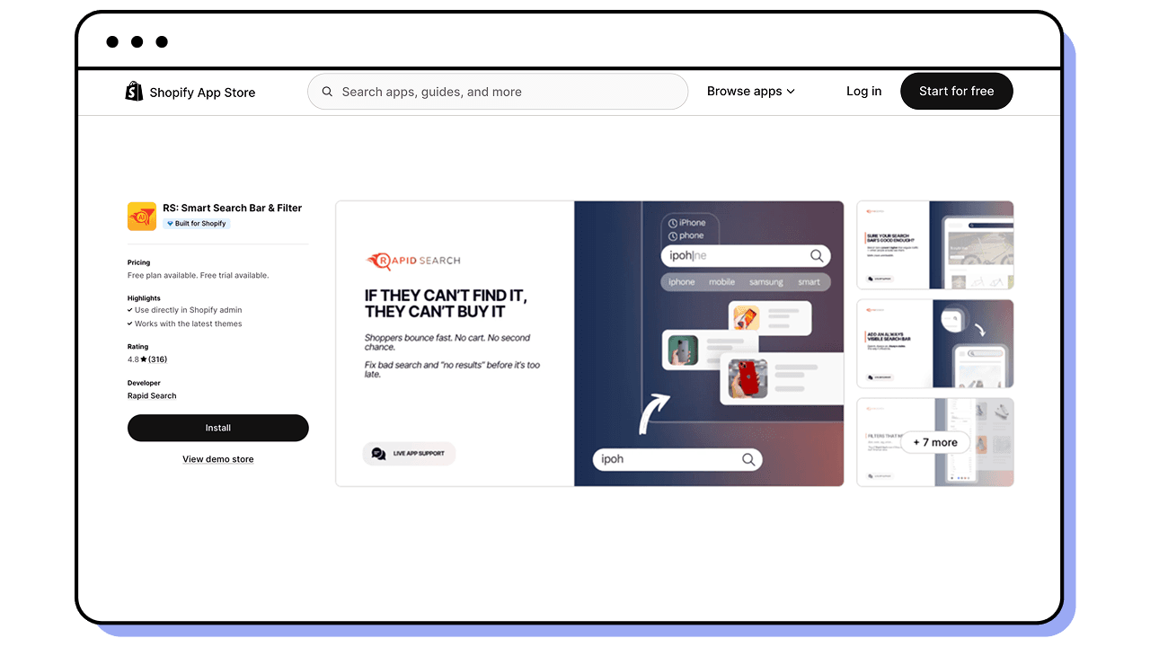Click the magnifier in the 'ipoh' search box
This screenshot has width=1150, height=647.
click(x=748, y=459)
